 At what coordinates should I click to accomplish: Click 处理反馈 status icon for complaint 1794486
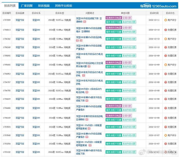165,108
